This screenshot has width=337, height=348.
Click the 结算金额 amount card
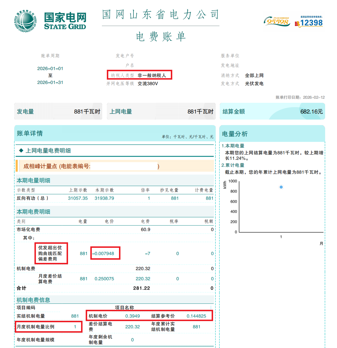tap(272, 111)
